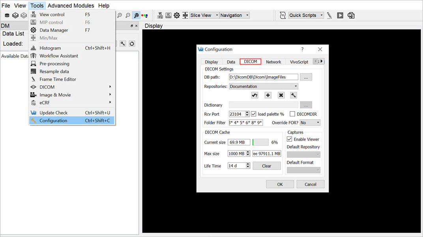Image resolution: width=423 pixels, height=237 pixels.
Task: Delete the repository using the X icon
Action: pos(281,95)
